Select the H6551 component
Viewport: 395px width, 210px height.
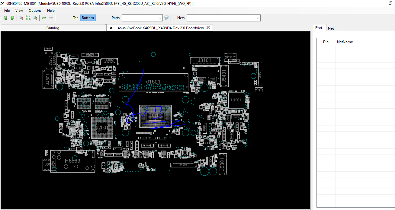tap(230, 57)
